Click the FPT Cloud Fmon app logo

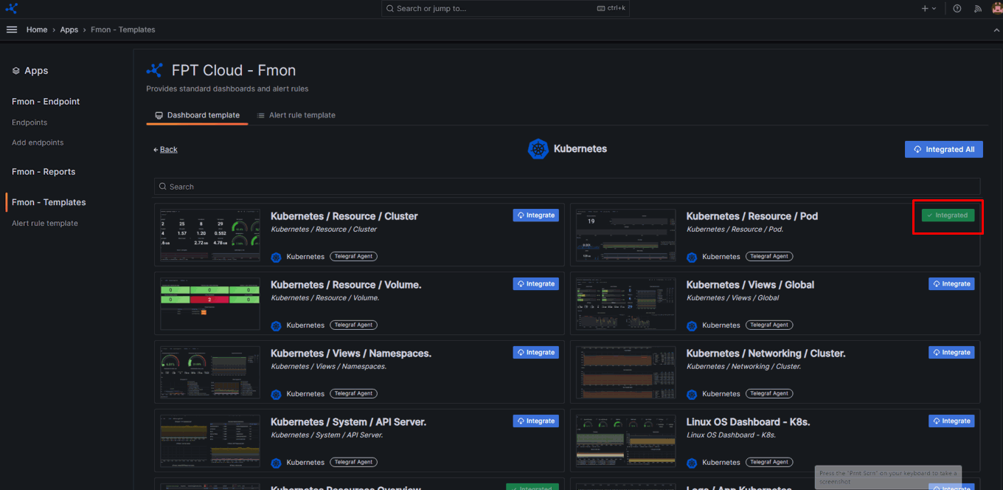click(155, 70)
